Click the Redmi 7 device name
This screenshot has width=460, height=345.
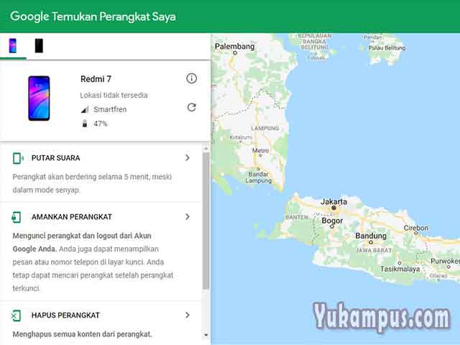96,79
